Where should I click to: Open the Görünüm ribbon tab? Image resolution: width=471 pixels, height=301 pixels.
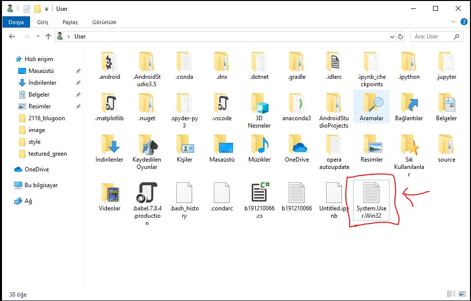click(x=104, y=22)
